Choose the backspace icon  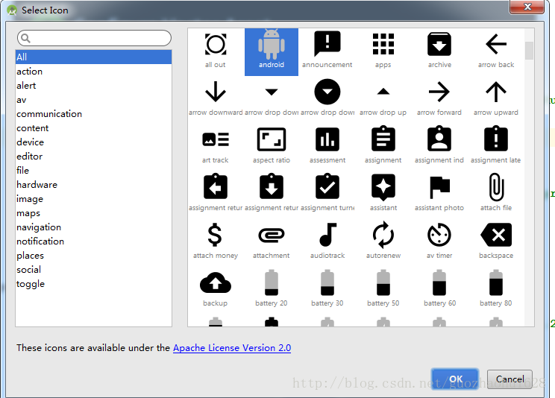click(x=496, y=235)
